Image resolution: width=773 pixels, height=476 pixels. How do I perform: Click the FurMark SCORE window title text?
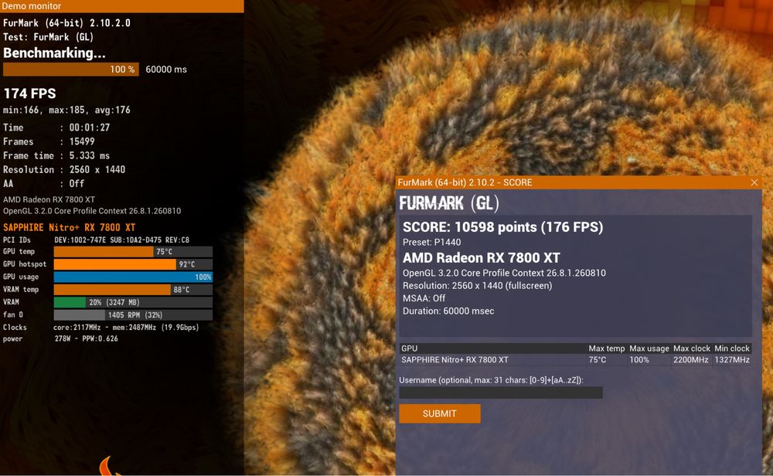coord(465,182)
